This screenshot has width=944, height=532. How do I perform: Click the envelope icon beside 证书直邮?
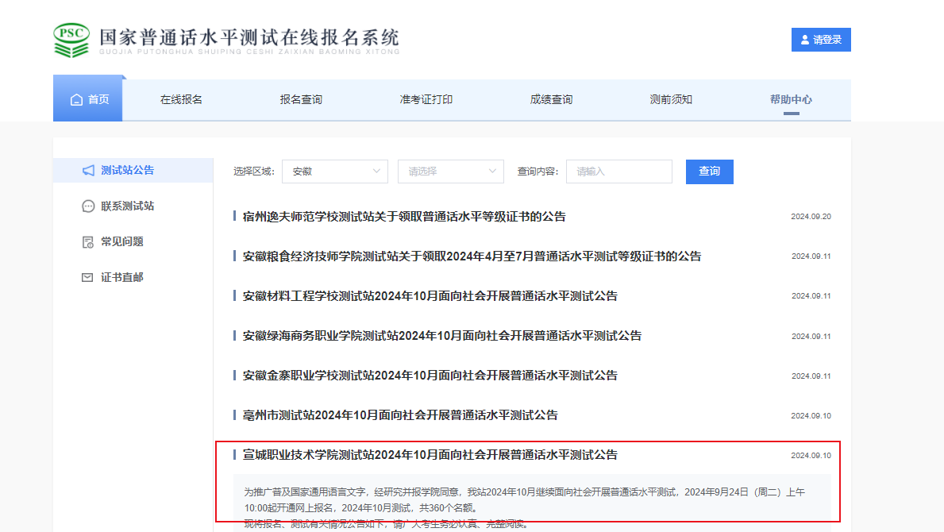[87, 277]
